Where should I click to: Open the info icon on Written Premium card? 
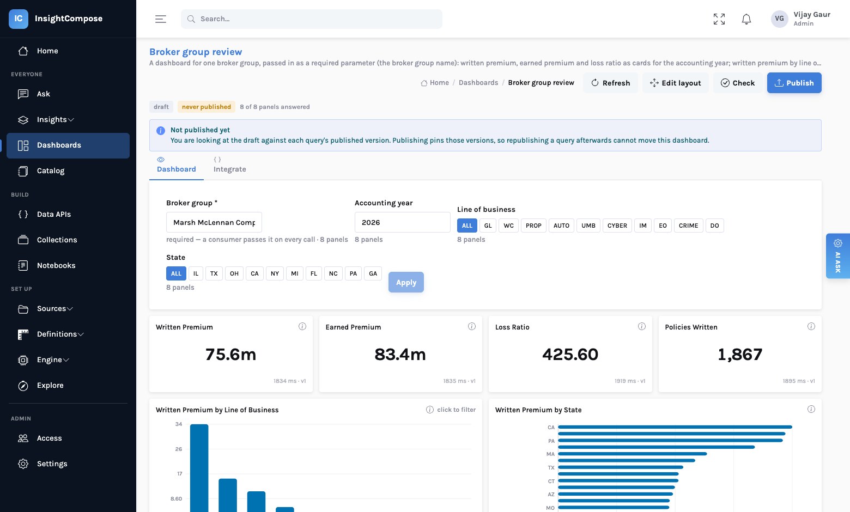302,326
